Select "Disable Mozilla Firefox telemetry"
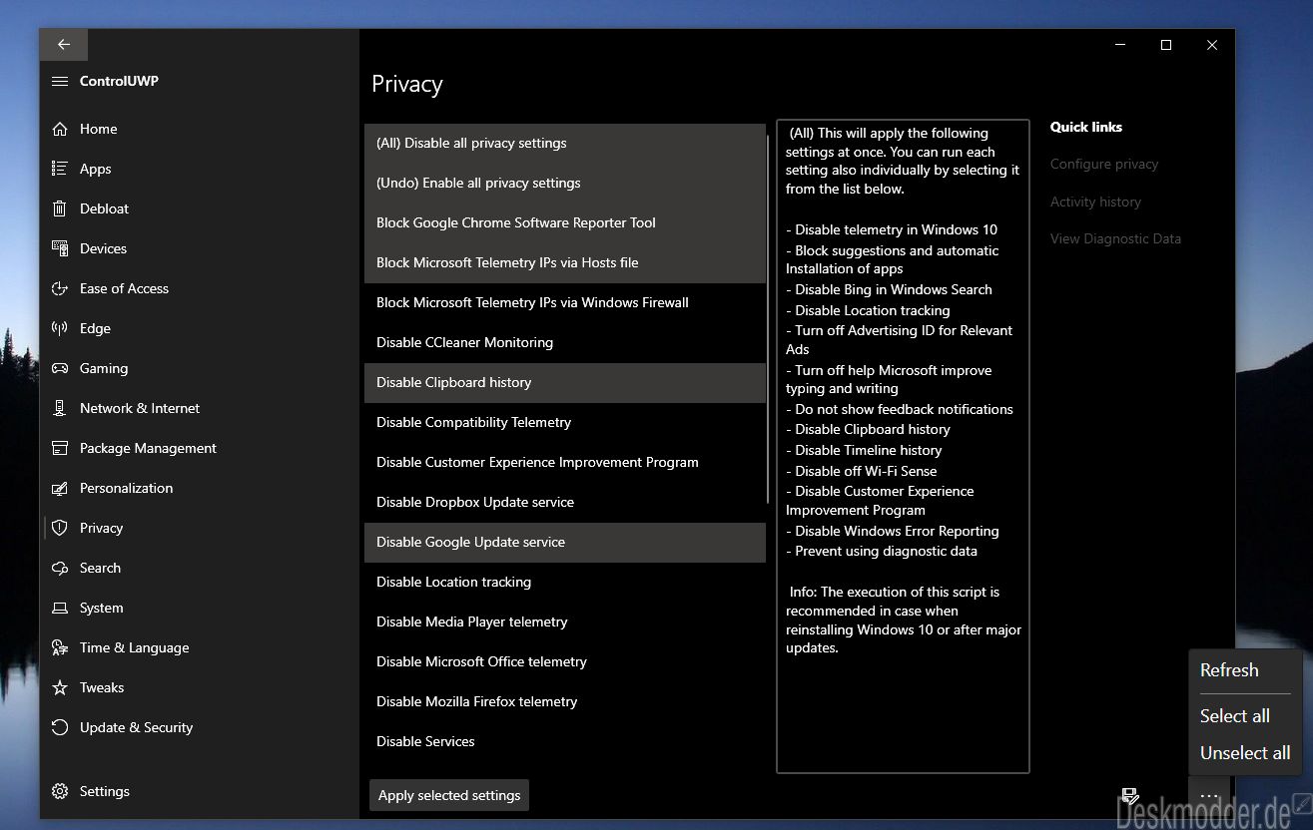The width and height of the screenshot is (1313, 830). pos(565,701)
